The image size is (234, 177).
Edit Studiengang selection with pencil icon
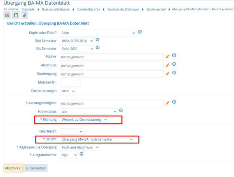click(x=168, y=73)
